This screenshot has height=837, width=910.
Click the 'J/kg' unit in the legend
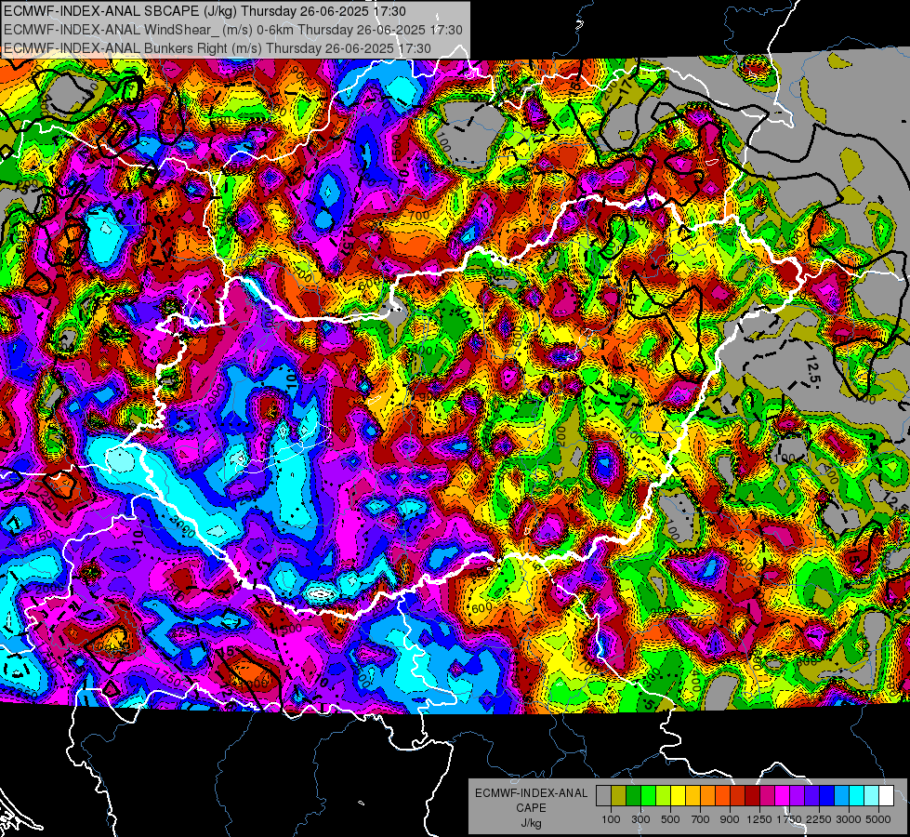tap(531, 823)
